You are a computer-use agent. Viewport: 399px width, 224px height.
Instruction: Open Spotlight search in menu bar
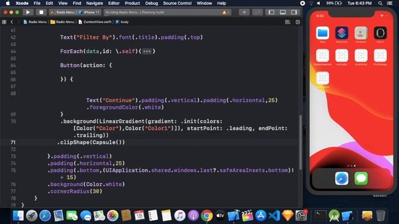[380, 3]
